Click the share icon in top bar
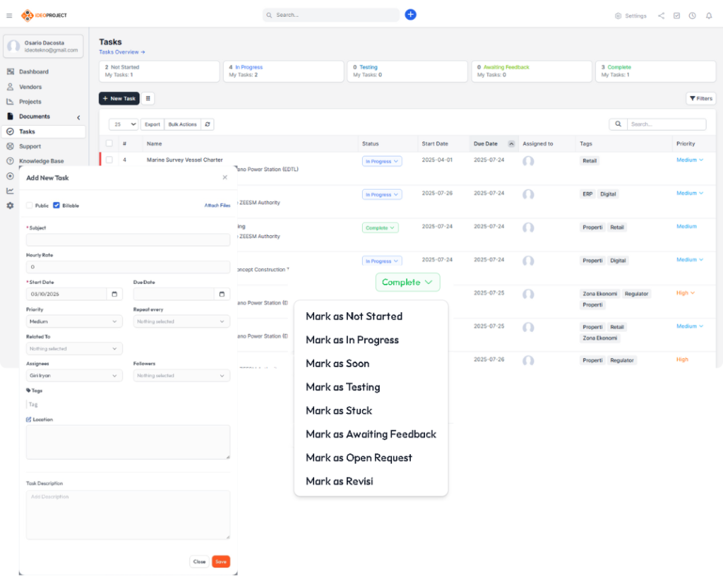This screenshot has height=584, width=723. pyautogui.click(x=661, y=16)
